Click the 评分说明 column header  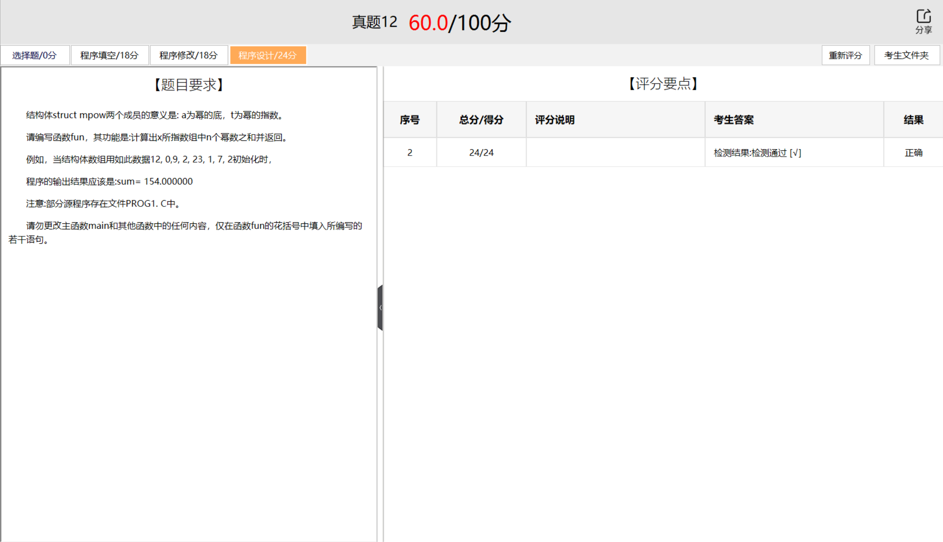point(554,120)
